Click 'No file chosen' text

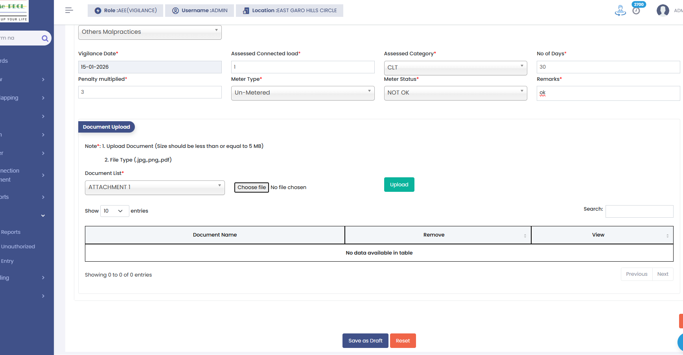coord(288,188)
